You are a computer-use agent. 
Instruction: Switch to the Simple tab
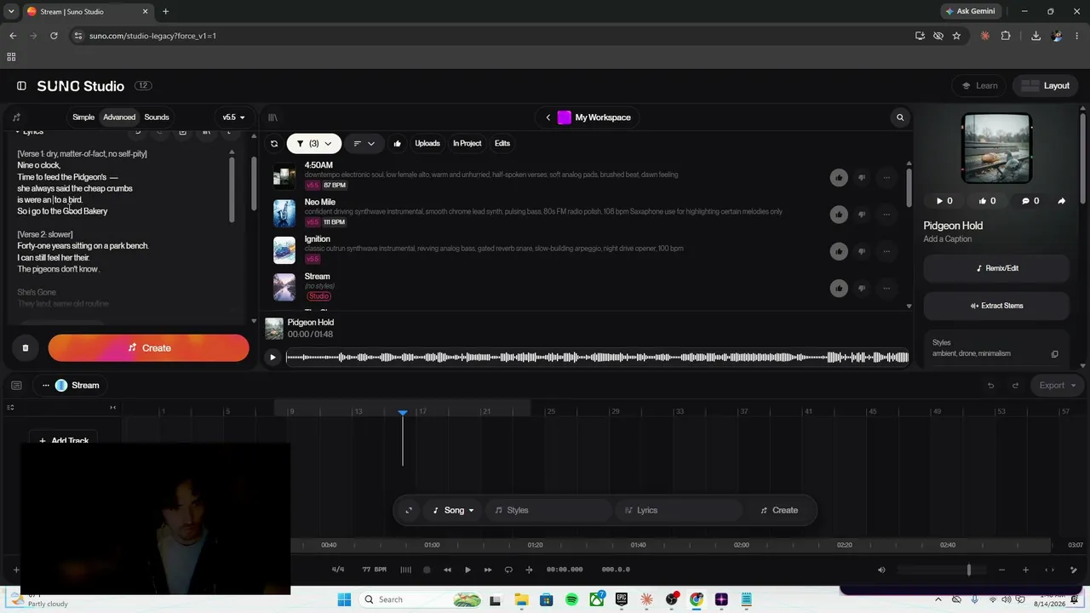click(83, 117)
